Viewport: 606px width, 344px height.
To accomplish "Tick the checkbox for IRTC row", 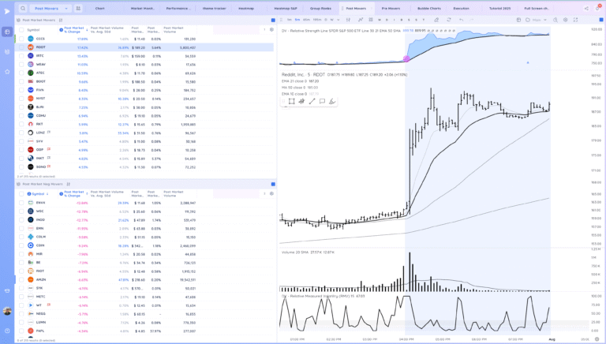I will point(21,56).
